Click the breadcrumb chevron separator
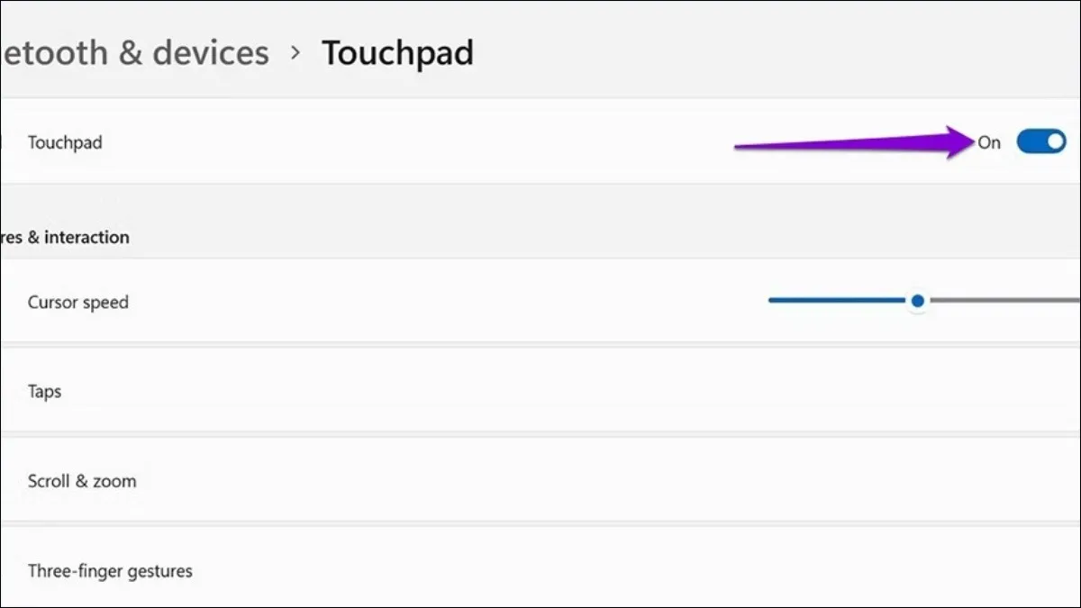The height and width of the screenshot is (608, 1081). point(297,54)
